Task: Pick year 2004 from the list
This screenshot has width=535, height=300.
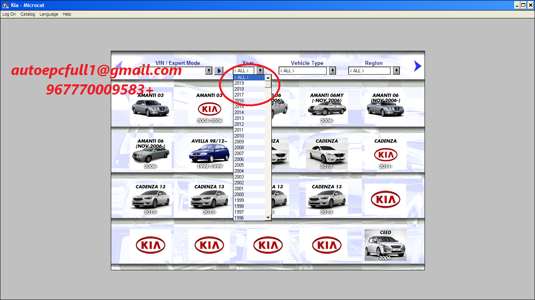Action: pos(249,171)
